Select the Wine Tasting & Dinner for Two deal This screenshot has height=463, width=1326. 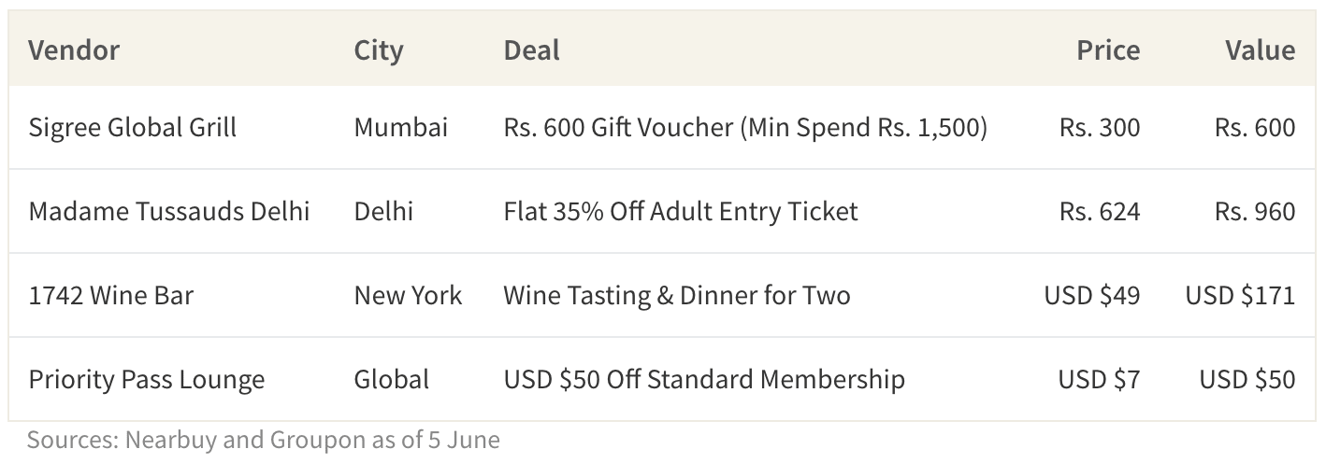coord(677,296)
